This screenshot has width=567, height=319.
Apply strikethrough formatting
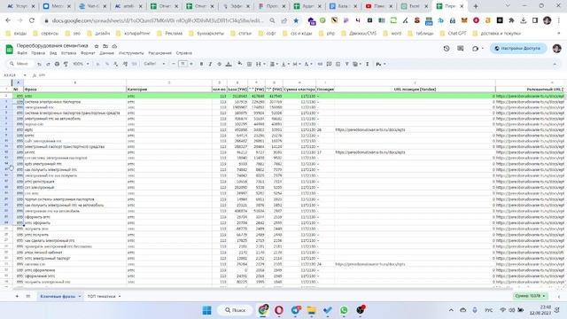[219, 64]
